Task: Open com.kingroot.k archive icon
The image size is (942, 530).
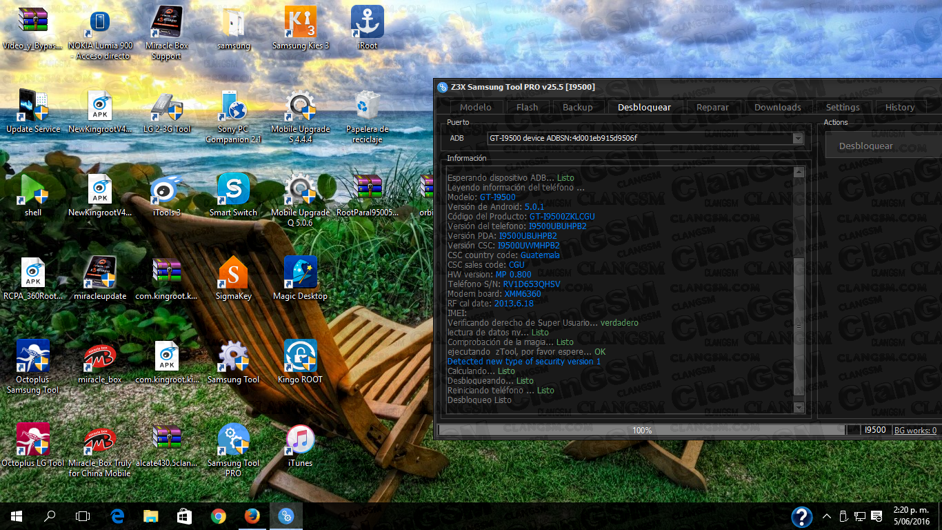Action: [167, 273]
